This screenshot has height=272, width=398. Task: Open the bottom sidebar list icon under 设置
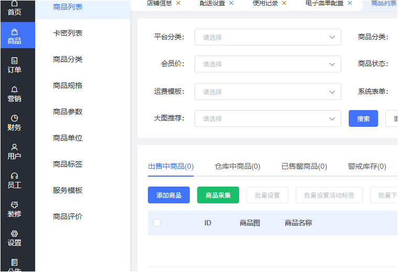[x=15, y=262]
